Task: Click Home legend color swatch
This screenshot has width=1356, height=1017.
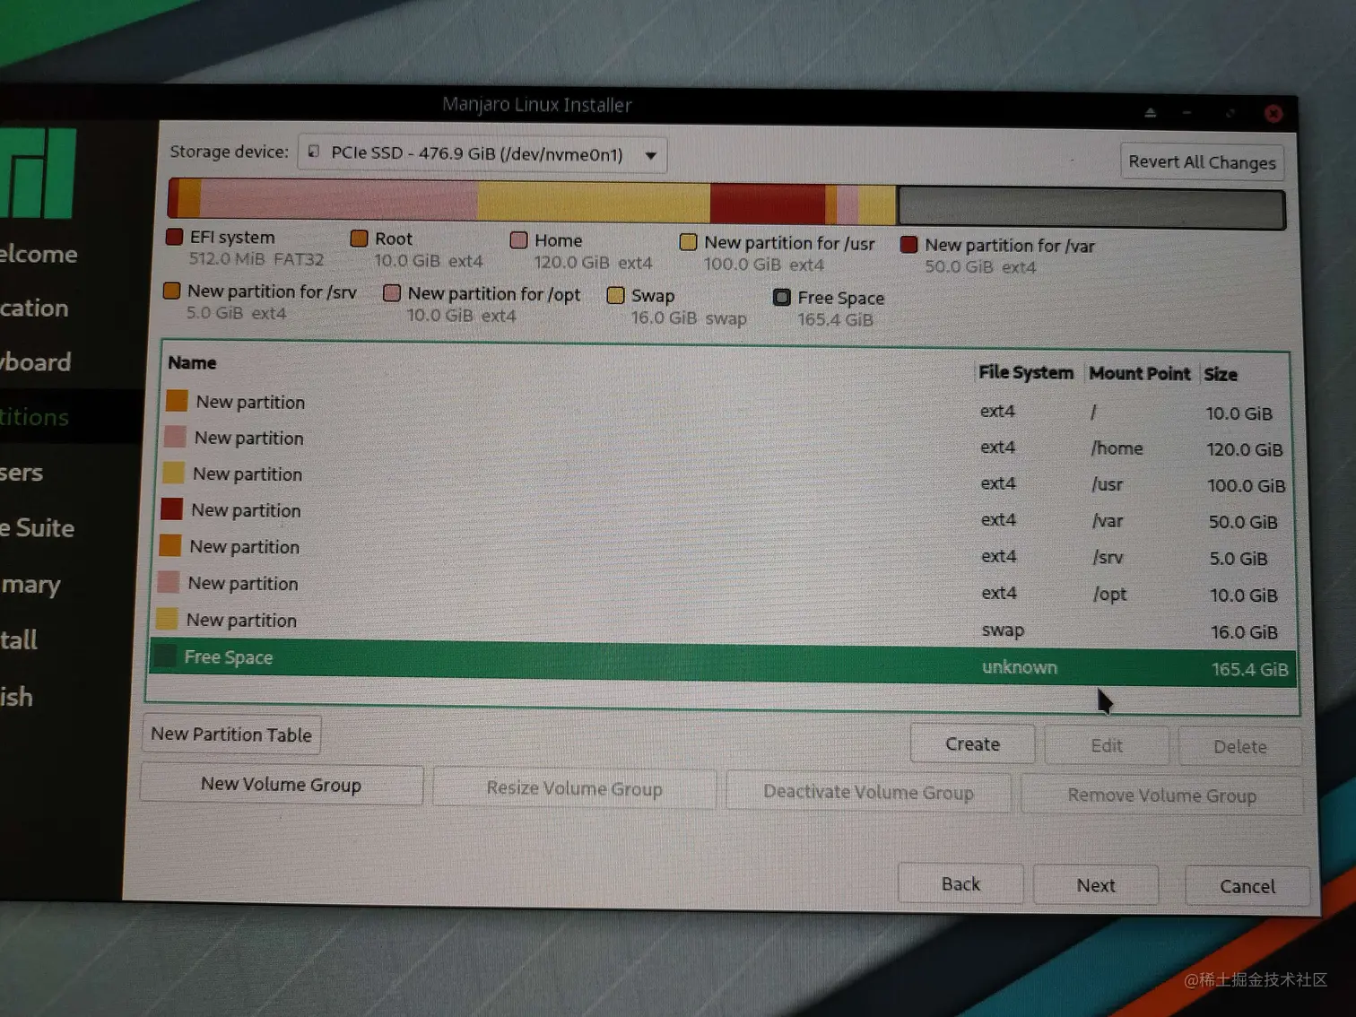Action: [518, 239]
